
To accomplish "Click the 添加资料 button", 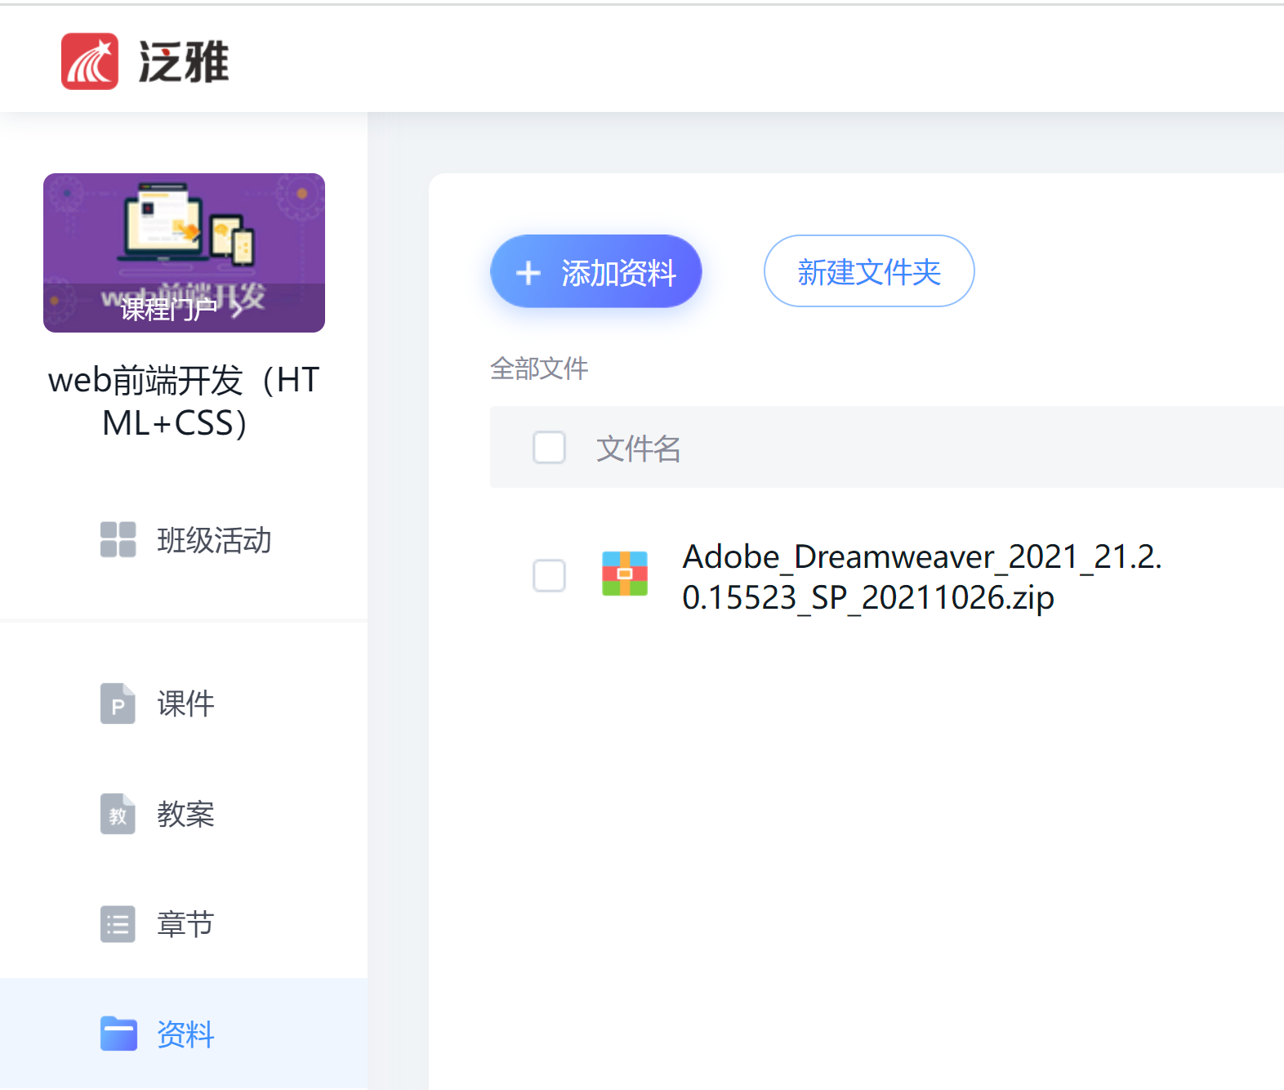I will click(596, 271).
